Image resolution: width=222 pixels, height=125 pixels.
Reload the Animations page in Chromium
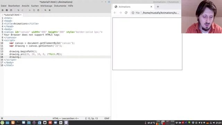(126, 13)
